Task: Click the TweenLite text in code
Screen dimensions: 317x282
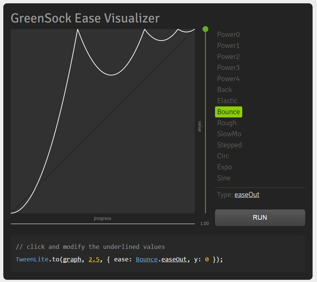Action: coord(32,260)
